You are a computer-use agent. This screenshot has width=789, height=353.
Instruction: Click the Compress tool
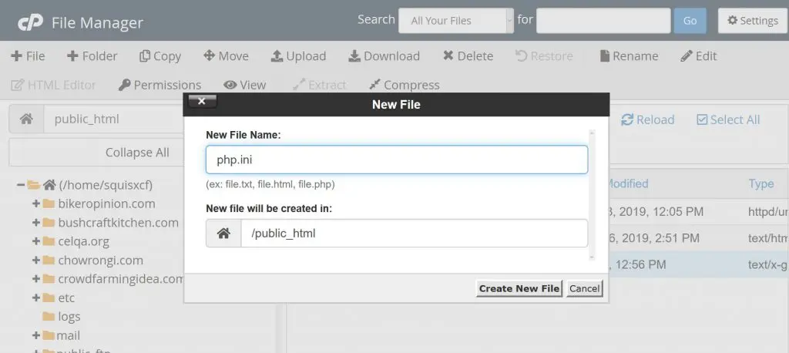[x=404, y=85]
